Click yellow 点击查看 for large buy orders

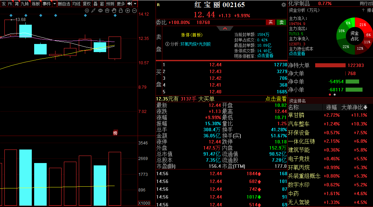(276, 99)
